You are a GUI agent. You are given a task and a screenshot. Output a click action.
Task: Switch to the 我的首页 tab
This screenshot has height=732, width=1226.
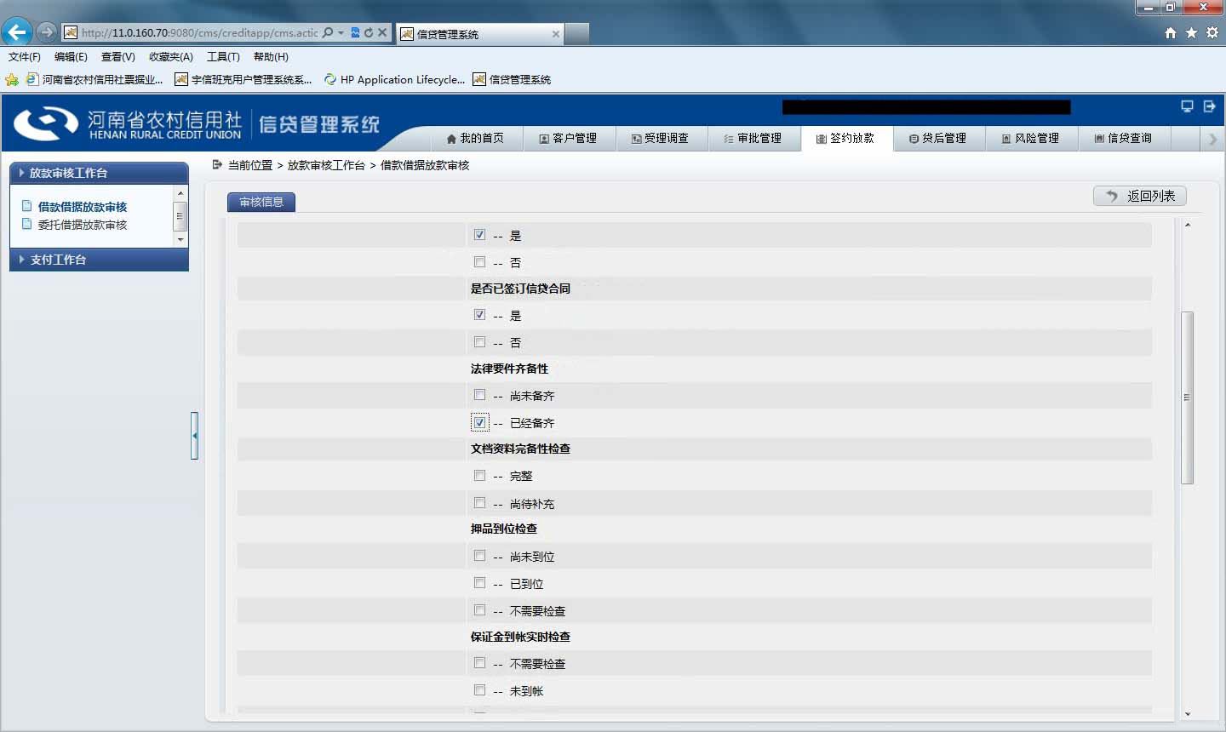475,138
